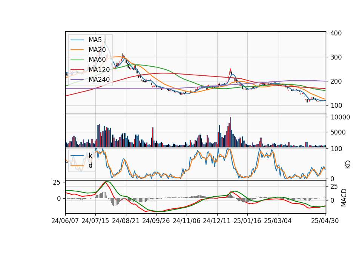This screenshot has height=260, width=362.
Task: Click the 25/04/30 final date label
Action: pos(325,221)
